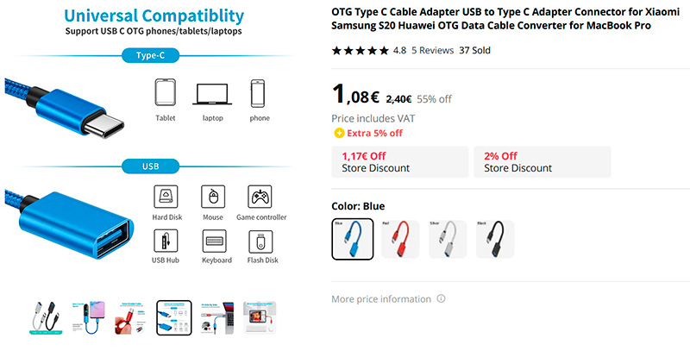
Task: Click the USB Hub icon
Action: (x=166, y=240)
